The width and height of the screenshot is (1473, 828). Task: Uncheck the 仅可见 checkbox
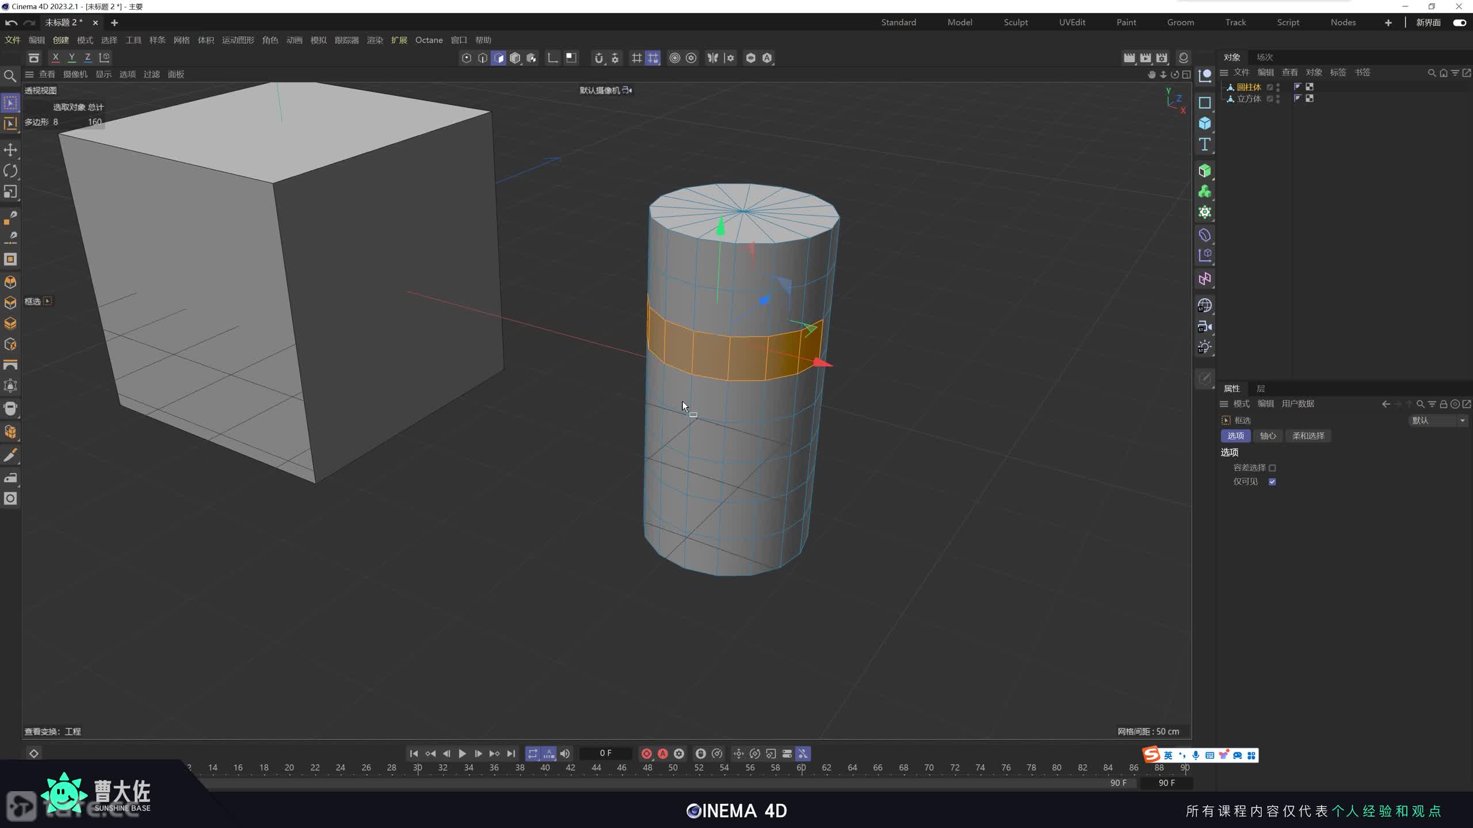point(1272,482)
